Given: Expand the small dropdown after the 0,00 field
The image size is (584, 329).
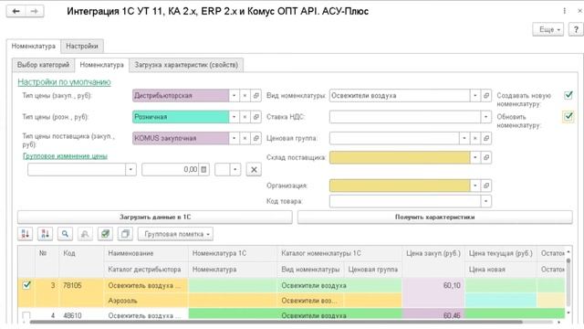Looking at the screenshot, I should tap(235, 170).
